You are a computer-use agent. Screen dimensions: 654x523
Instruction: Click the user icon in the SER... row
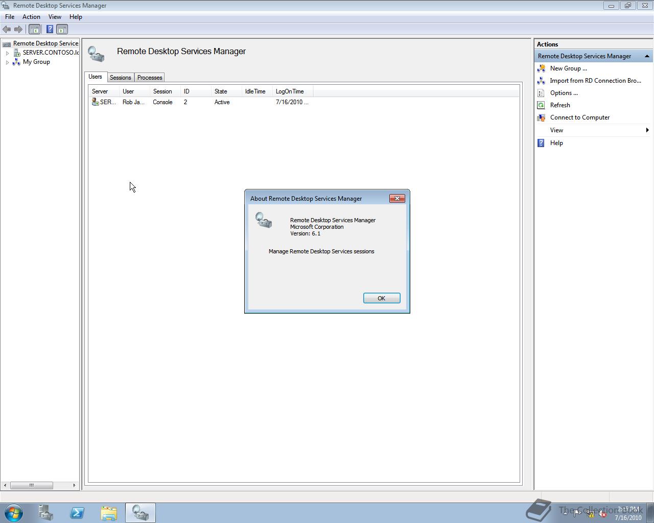pyautogui.click(x=95, y=102)
